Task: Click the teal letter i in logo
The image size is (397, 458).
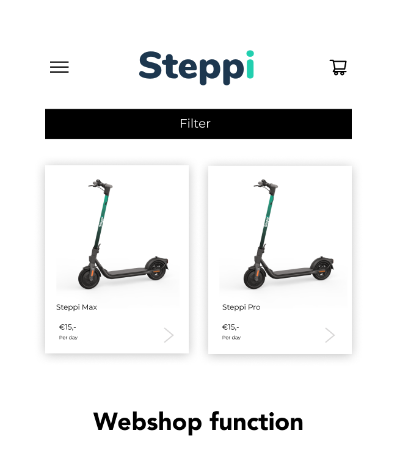Action: tap(250, 65)
